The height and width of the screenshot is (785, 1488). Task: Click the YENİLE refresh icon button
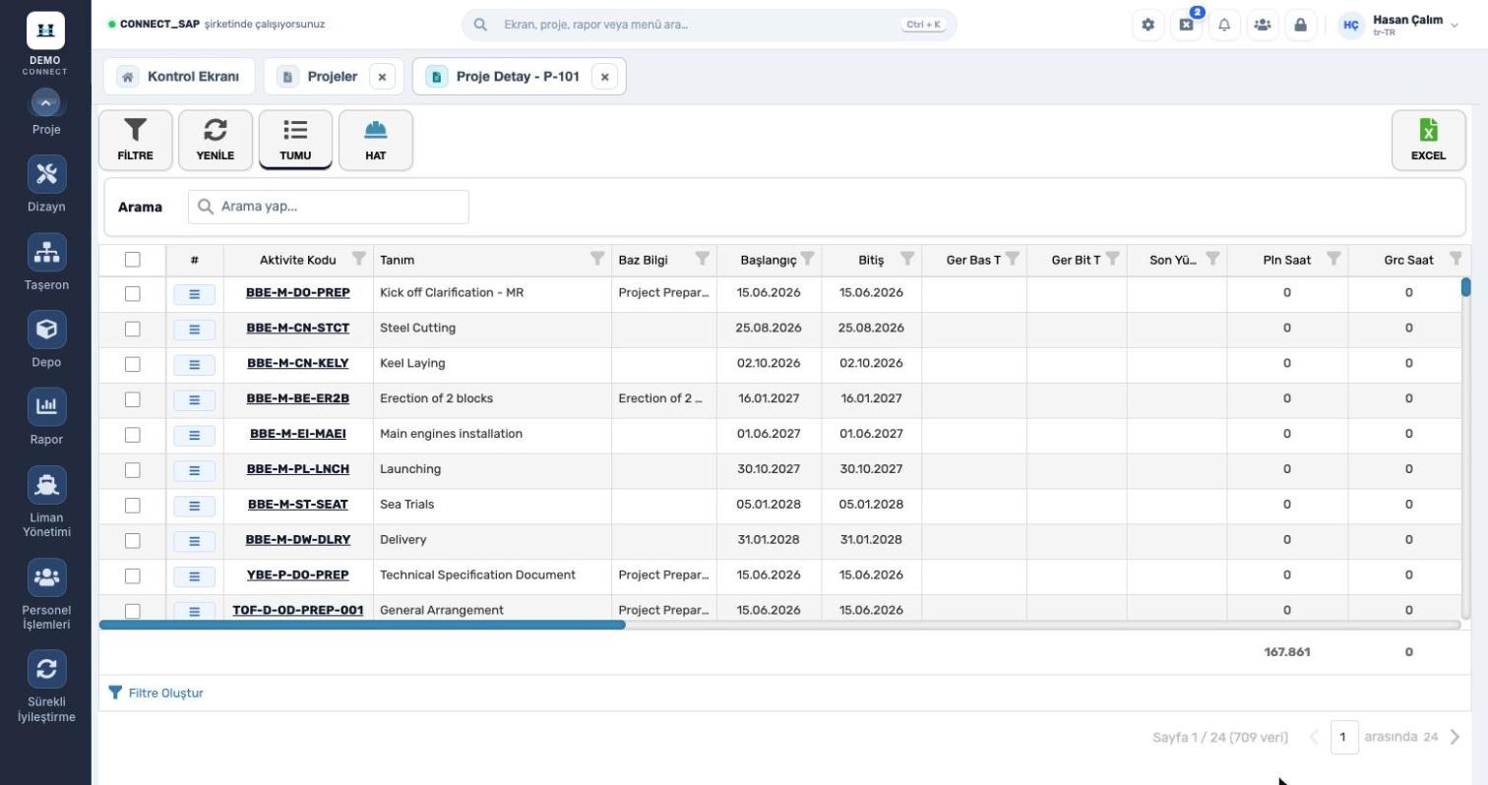[216, 140]
